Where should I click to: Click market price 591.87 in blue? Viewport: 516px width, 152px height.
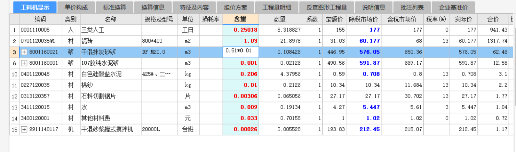363,63
